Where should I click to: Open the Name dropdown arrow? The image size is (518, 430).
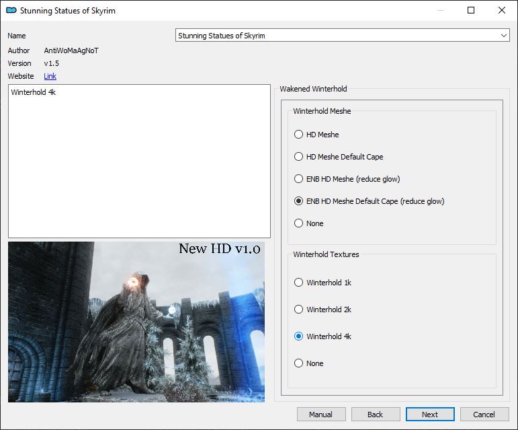pos(503,36)
